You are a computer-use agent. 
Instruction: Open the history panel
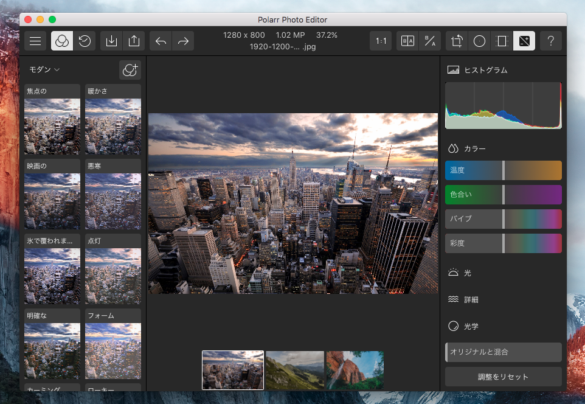pyautogui.click(x=85, y=41)
